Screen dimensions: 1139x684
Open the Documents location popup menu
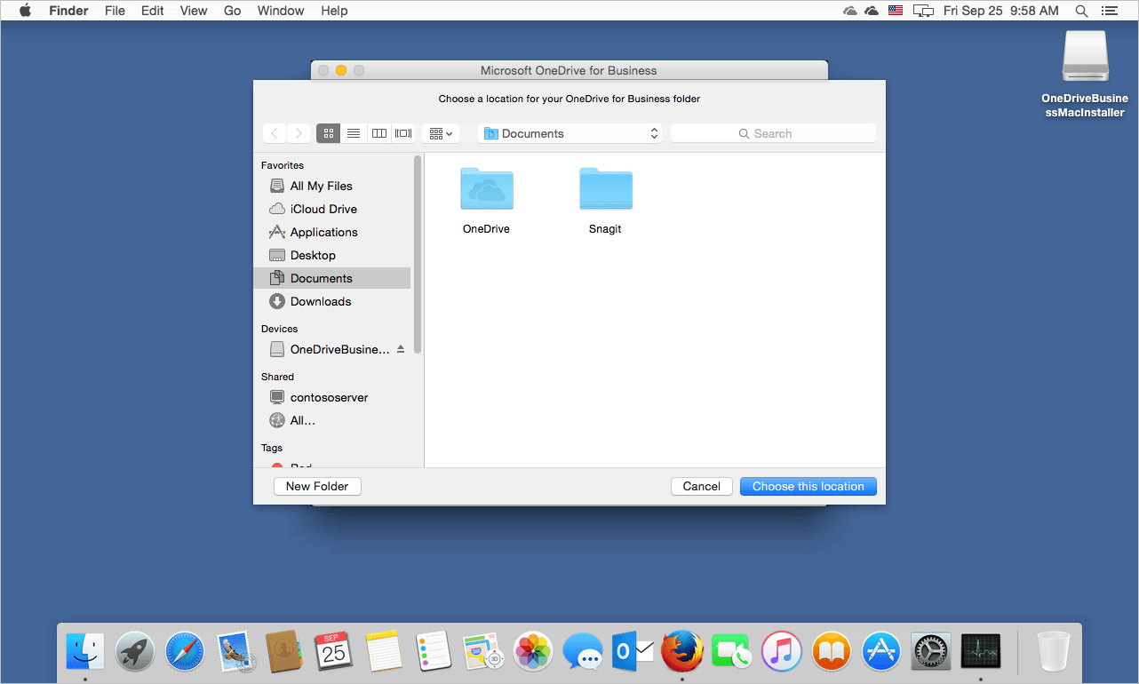pyautogui.click(x=569, y=133)
